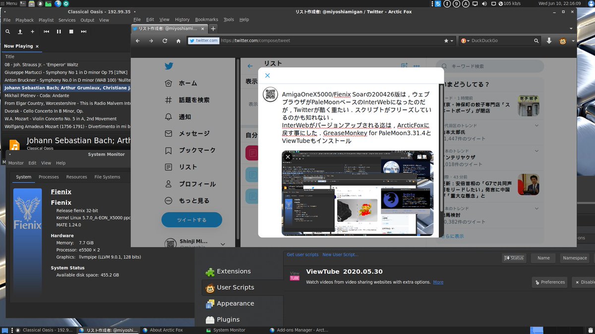595x334 pixels.
Task: Remove the attached image in compose dialog
Action: click(x=288, y=157)
